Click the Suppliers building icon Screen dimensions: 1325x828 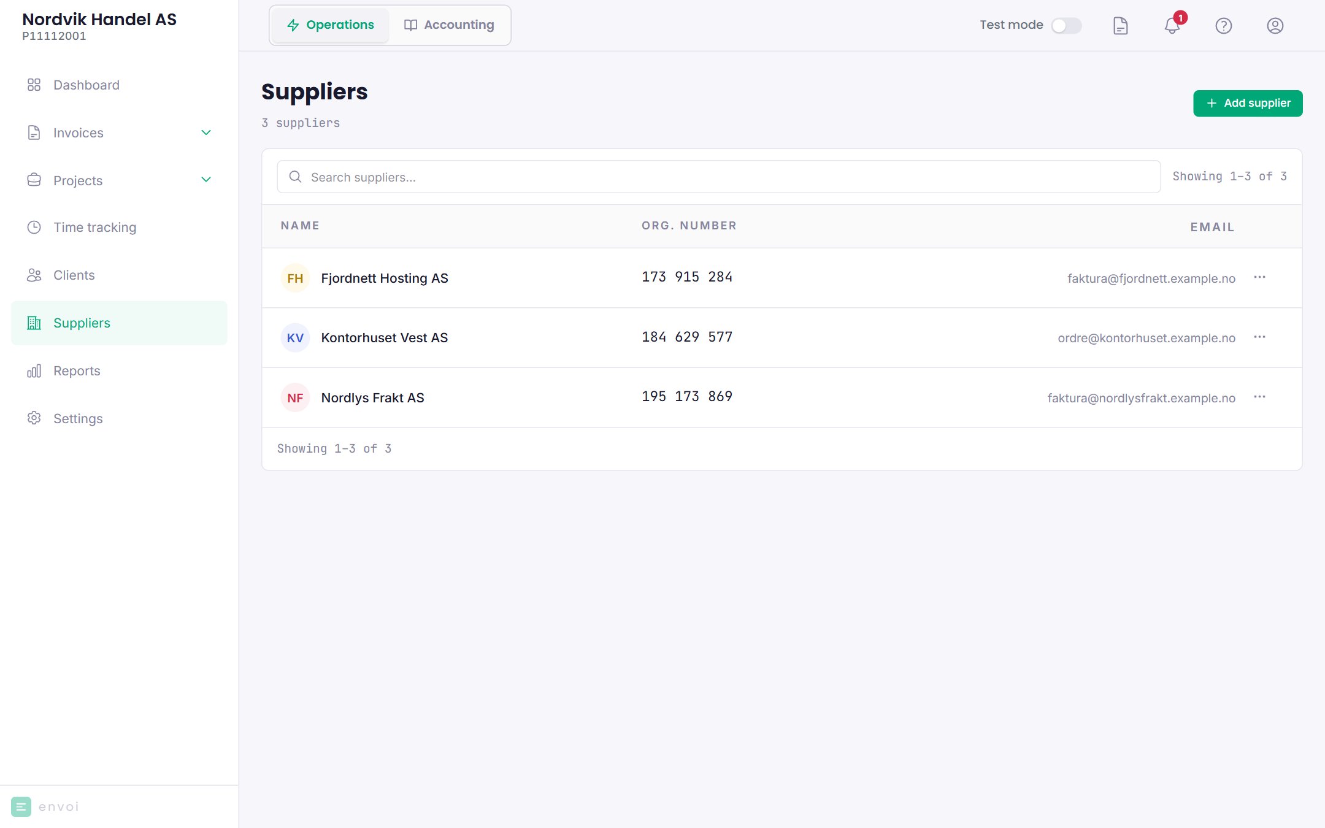pyautogui.click(x=34, y=323)
